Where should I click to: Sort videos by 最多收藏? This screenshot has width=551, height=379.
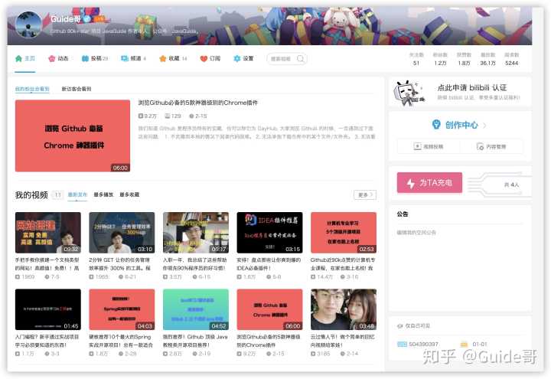[129, 194]
